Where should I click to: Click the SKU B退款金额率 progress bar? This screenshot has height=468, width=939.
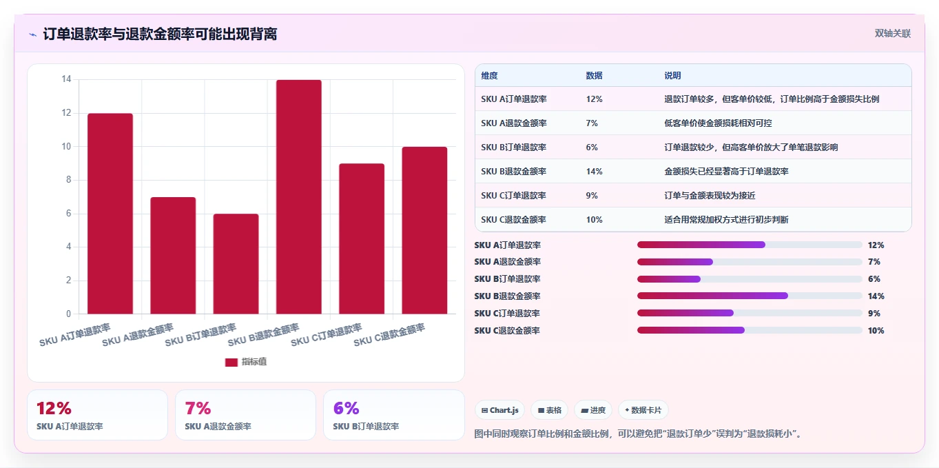[x=750, y=296]
